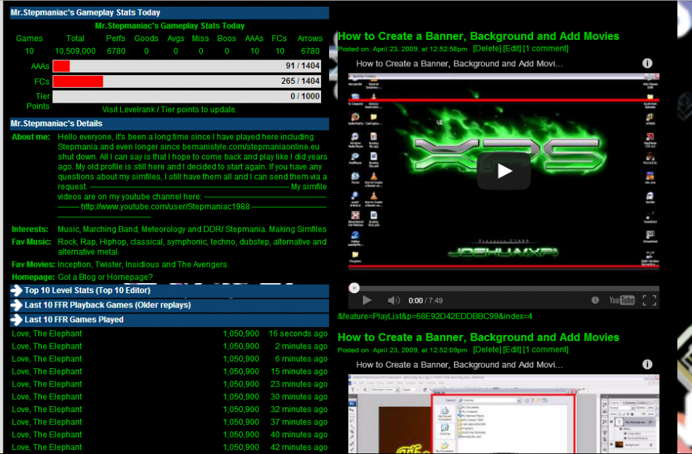This screenshot has height=454, width=692.
Task: Edit the post from 12:52:09pm
Action: pos(512,349)
